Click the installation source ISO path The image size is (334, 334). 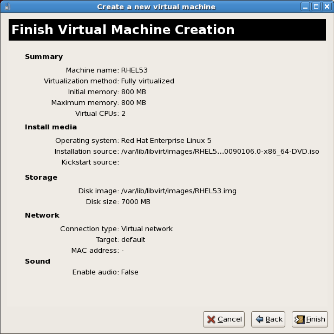point(220,152)
